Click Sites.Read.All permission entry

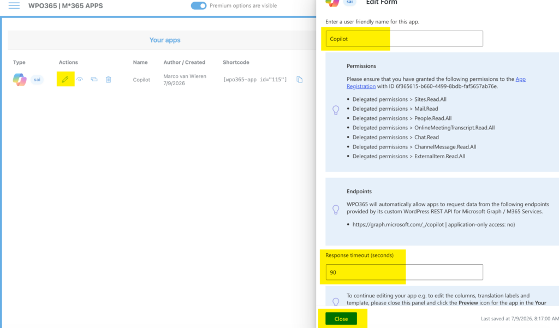(399, 99)
